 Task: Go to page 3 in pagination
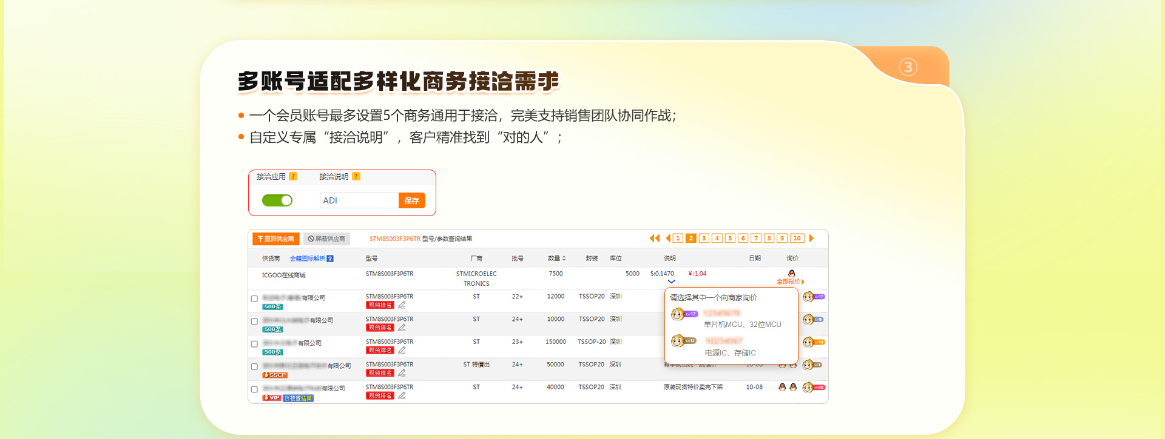click(x=704, y=239)
